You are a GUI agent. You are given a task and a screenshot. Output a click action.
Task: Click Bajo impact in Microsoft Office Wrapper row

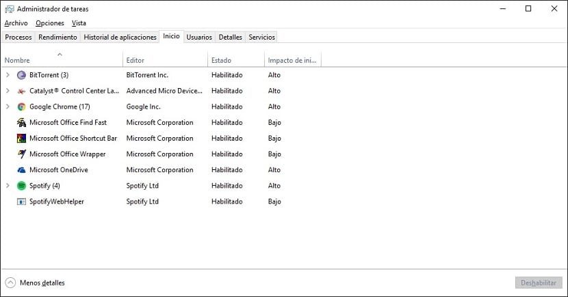[274, 154]
